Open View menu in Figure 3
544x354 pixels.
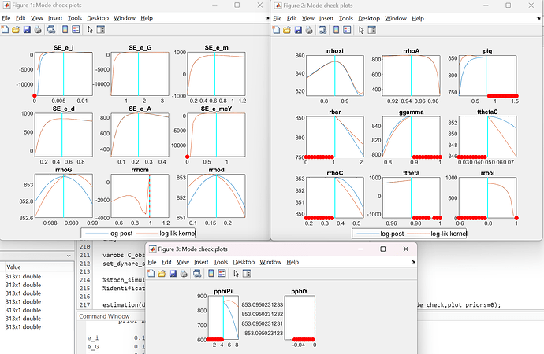[x=183, y=262]
